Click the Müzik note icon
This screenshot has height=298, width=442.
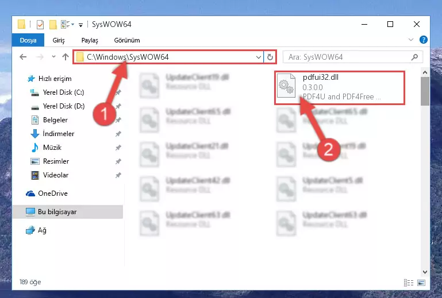[x=34, y=148]
